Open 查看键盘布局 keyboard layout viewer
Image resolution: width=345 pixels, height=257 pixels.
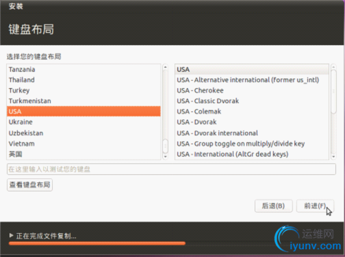pos(29,185)
